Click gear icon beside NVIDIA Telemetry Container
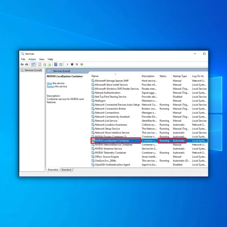 tap(93, 152)
